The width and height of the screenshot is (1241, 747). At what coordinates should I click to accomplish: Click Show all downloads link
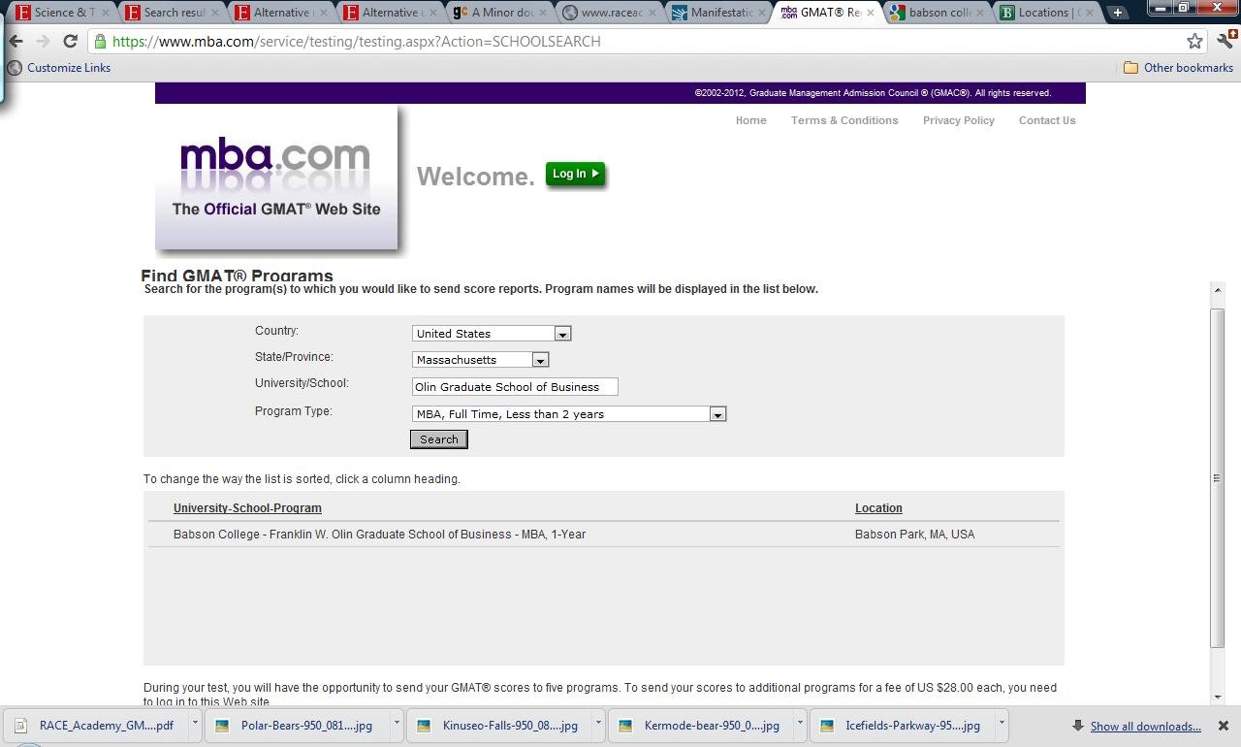pos(1145,727)
